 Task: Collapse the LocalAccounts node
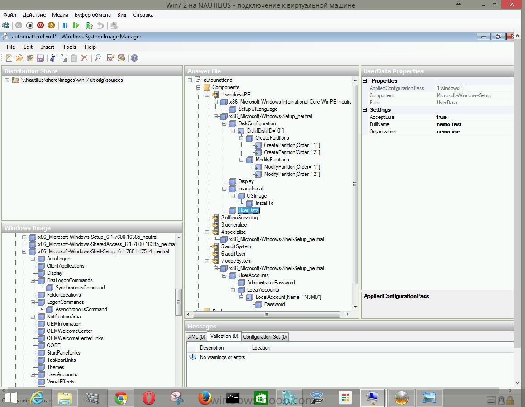pyautogui.click(x=233, y=290)
